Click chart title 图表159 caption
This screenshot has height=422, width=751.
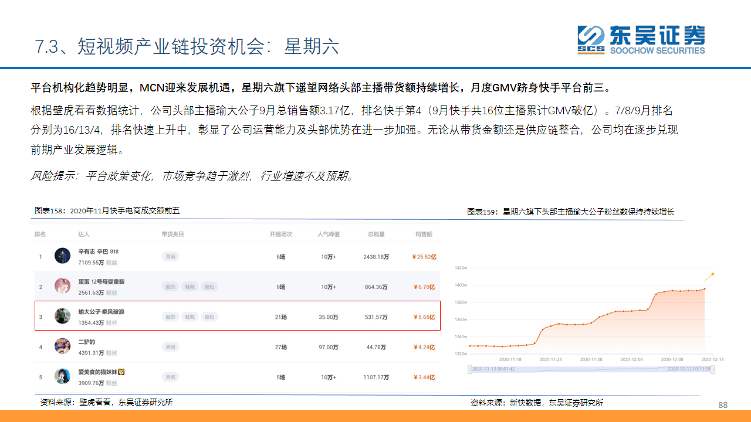click(x=571, y=212)
